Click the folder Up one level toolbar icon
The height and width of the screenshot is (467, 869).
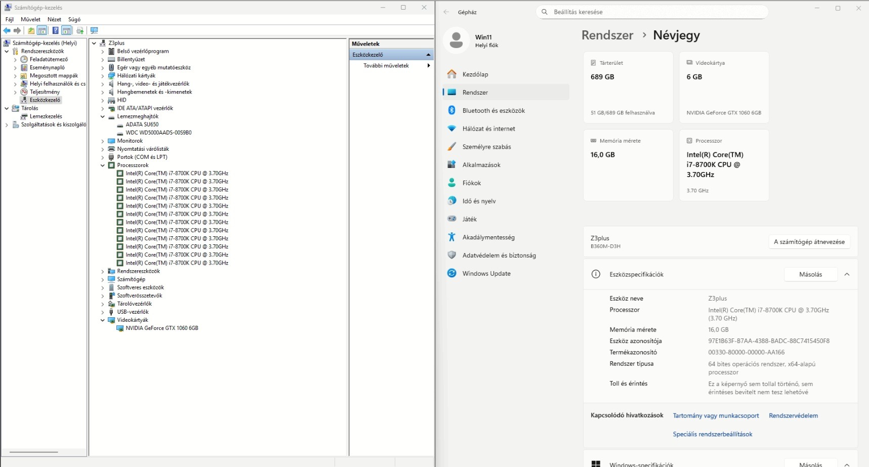(x=31, y=30)
